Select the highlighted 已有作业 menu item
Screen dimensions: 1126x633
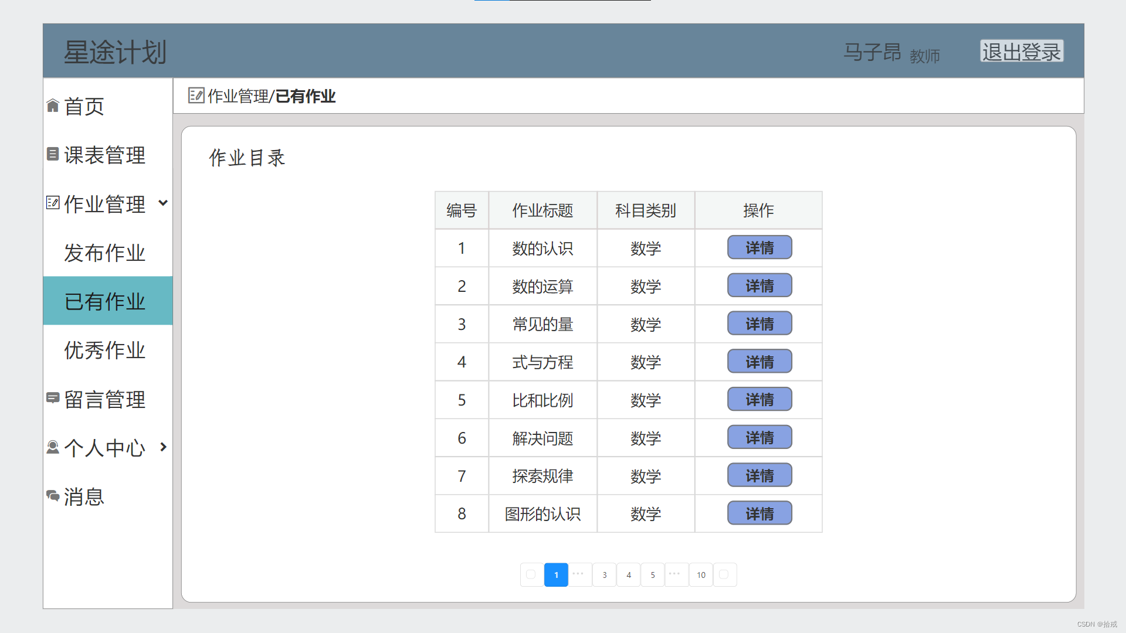tap(104, 301)
